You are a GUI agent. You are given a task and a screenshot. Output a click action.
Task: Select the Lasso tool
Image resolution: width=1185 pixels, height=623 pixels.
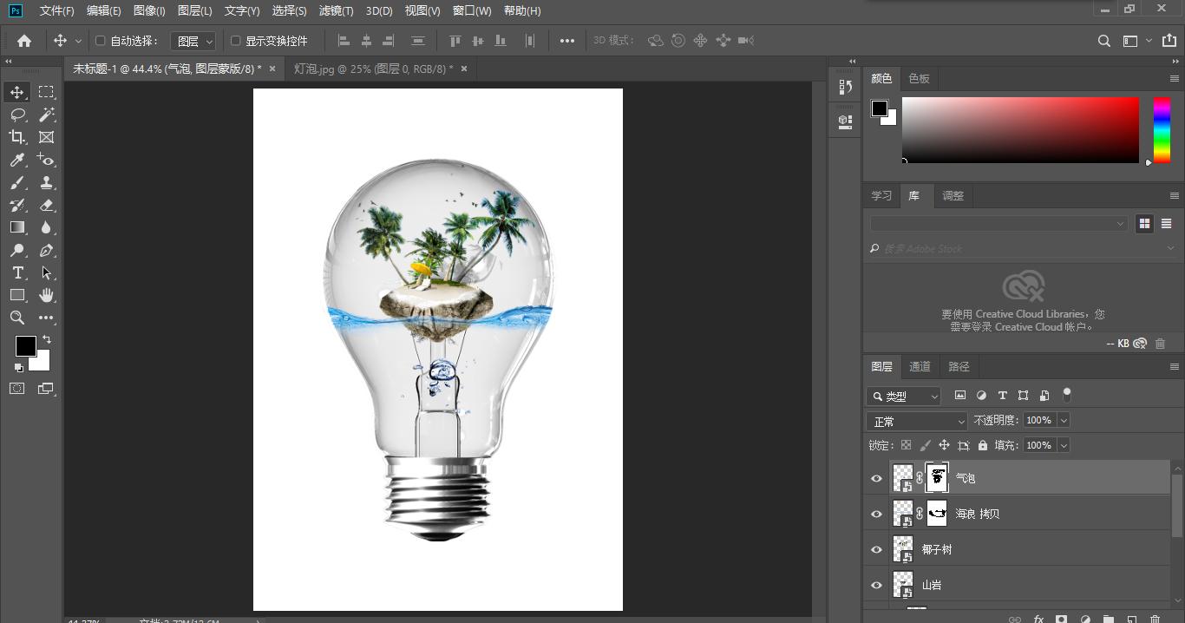(x=17, y=115)
